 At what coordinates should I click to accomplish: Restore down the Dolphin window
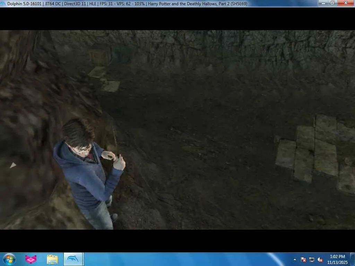332,3
